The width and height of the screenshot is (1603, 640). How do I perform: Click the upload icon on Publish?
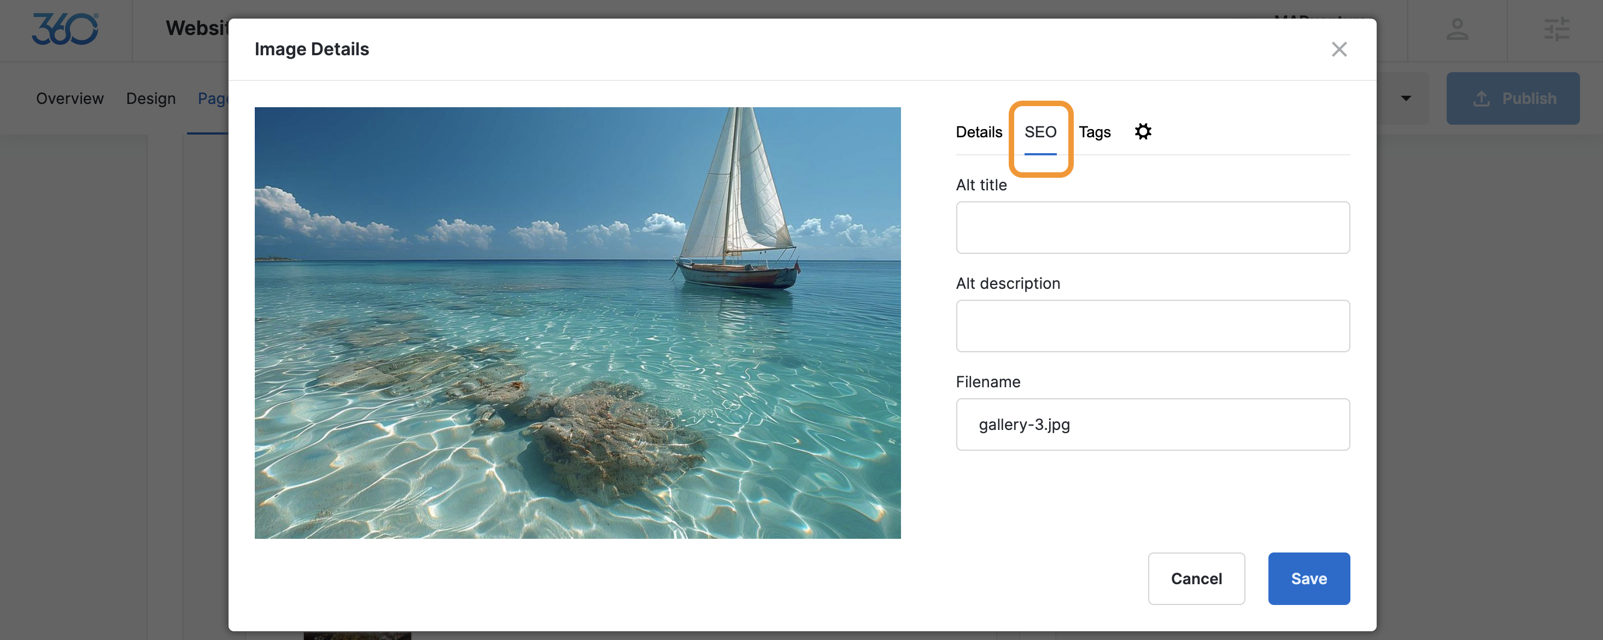click(1481, 98)
